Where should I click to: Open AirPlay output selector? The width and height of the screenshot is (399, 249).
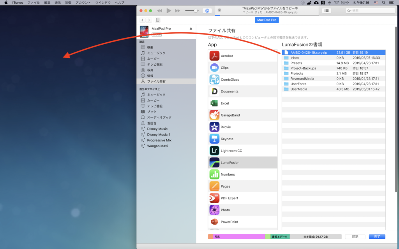[x=207, y=10]
